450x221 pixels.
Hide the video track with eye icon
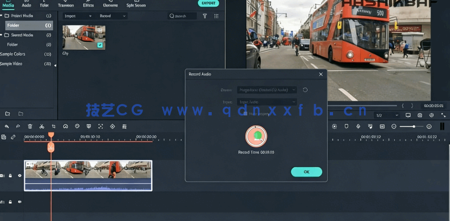coord(20,175)
